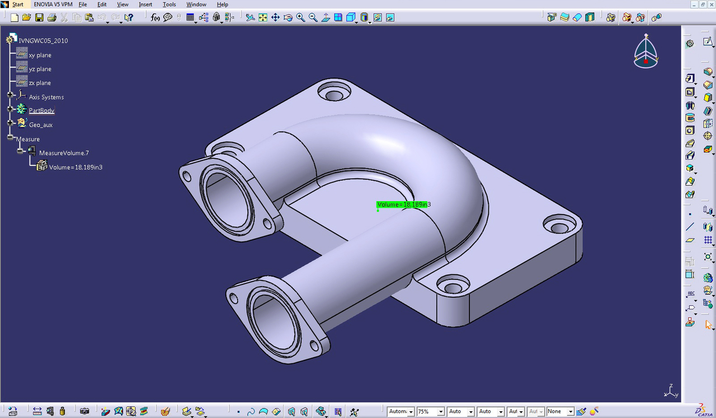Select the Edge Fillet tool
The height and width of the screenshot is (418, 716).
(707, 72)
